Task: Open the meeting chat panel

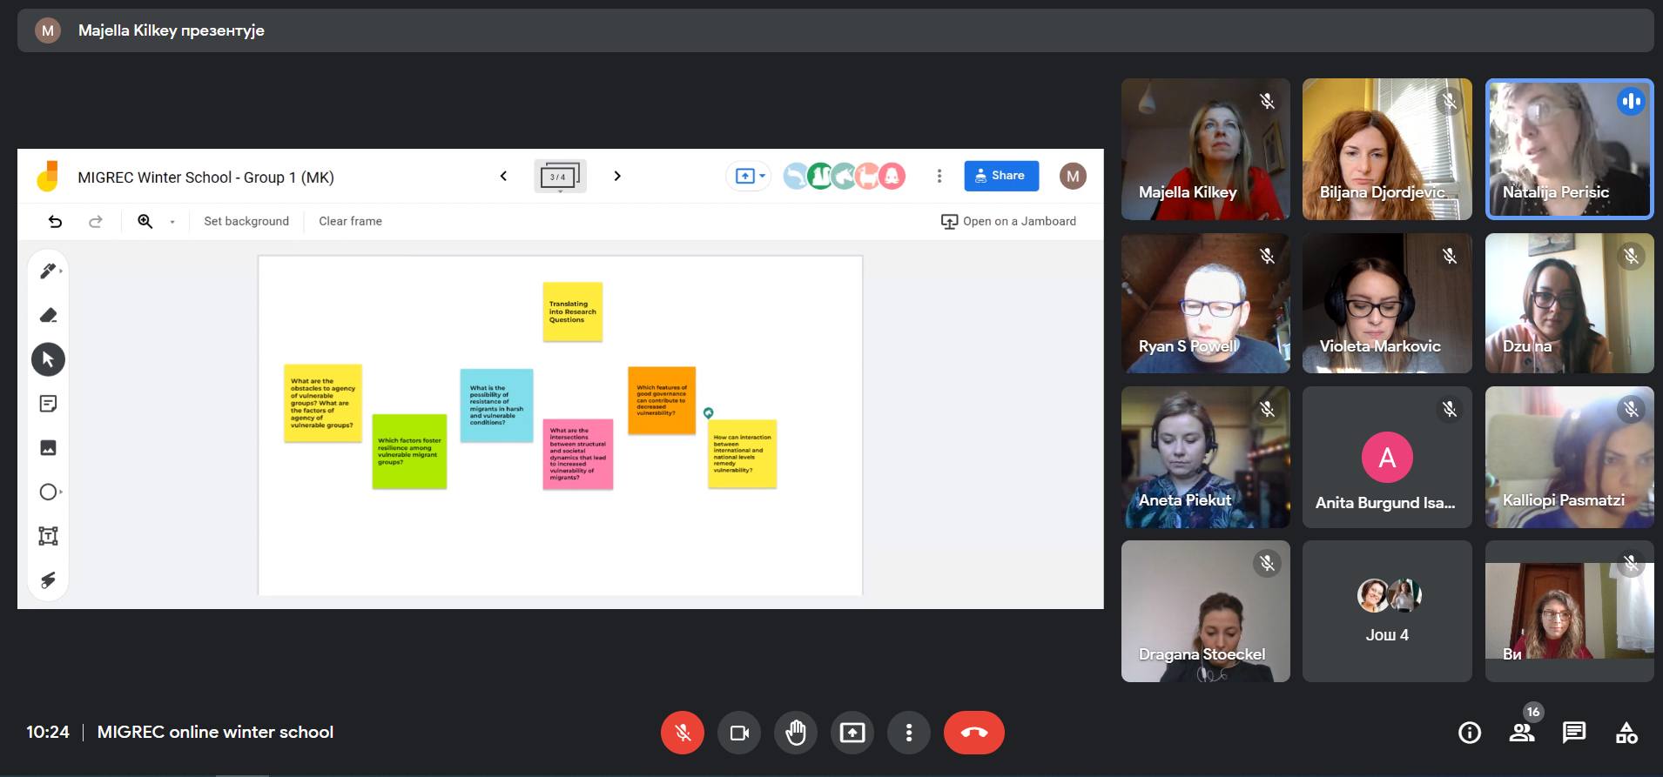Action: tap(1573, 733)
